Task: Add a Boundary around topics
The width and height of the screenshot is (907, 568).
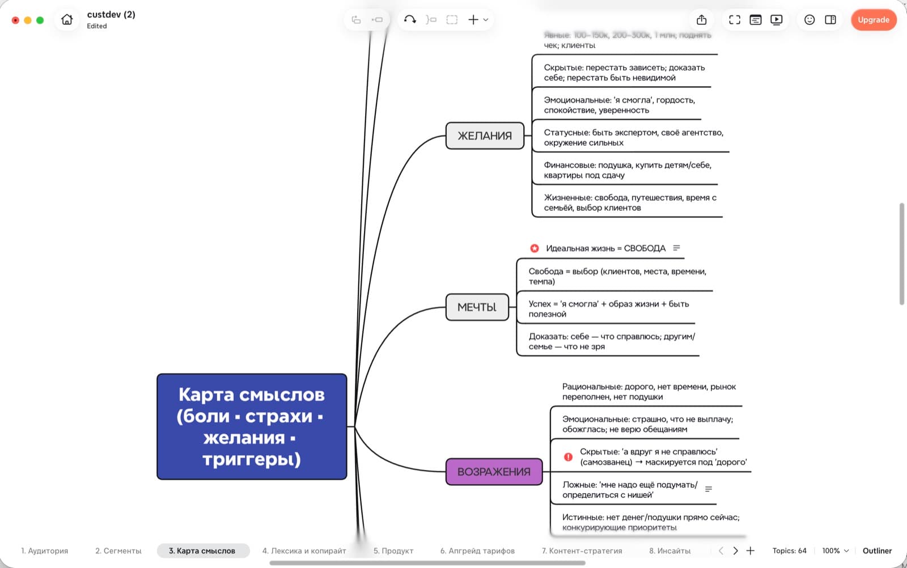Action: coord(452,20)
